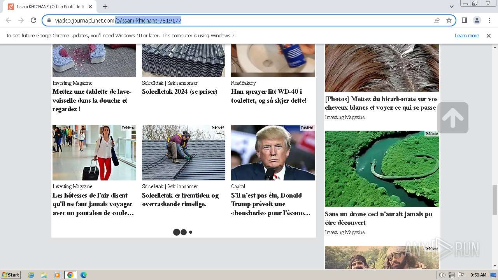498x280 pixels.
Task: Select the Chrome taskbar button
Action: tap(70, 275)
